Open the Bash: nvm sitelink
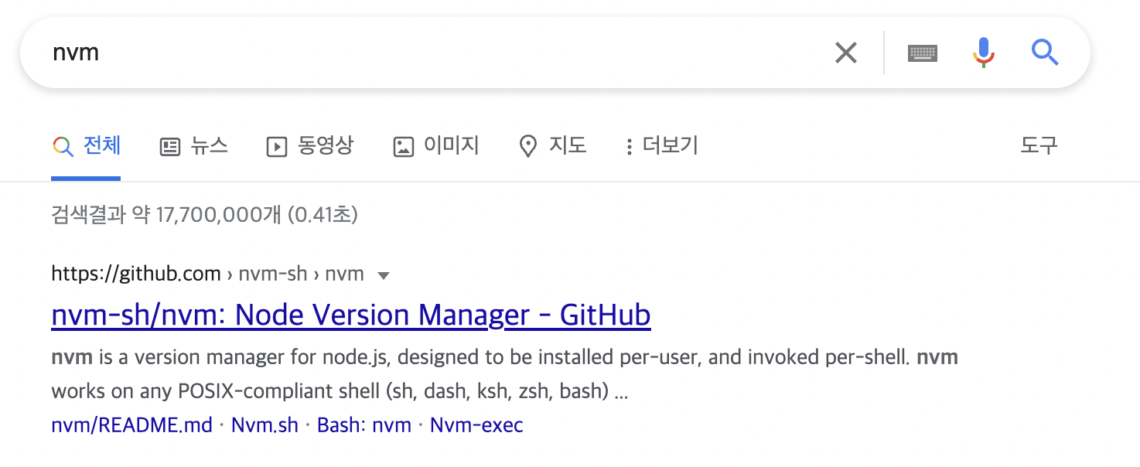 tap(364, 425)
